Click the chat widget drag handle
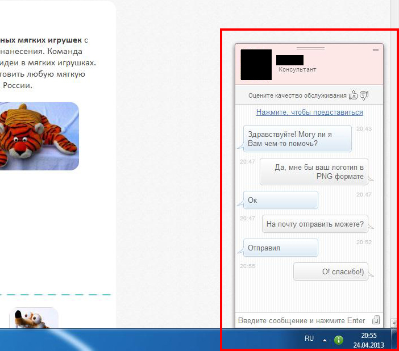The image size is (399, 351). (310, 48)
